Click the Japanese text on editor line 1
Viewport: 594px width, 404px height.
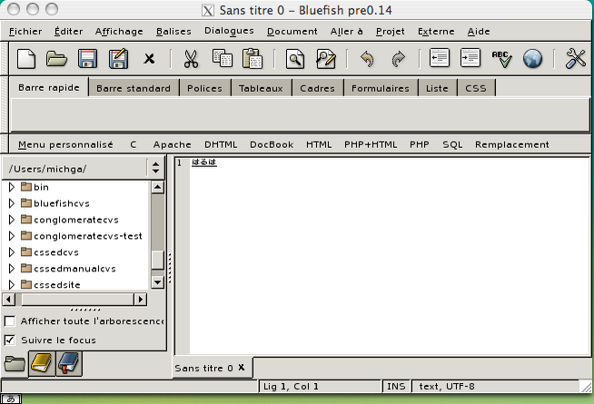(x=204, y=163)
